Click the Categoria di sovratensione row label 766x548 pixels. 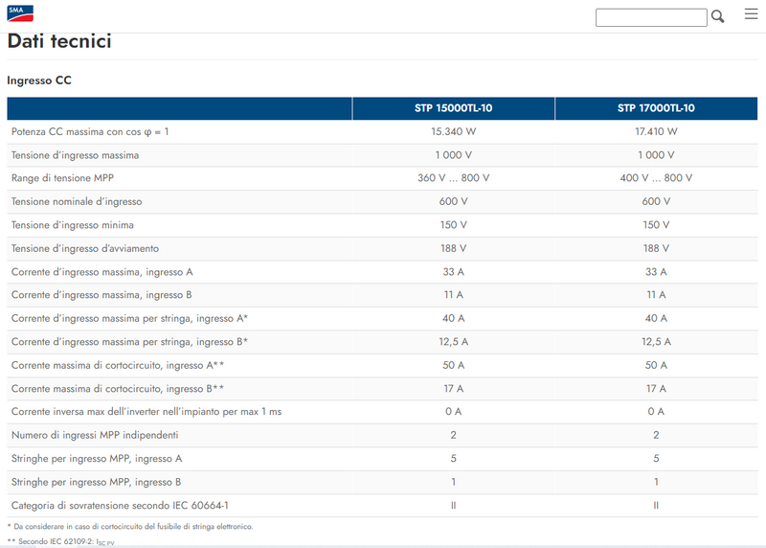coord(119,505)
